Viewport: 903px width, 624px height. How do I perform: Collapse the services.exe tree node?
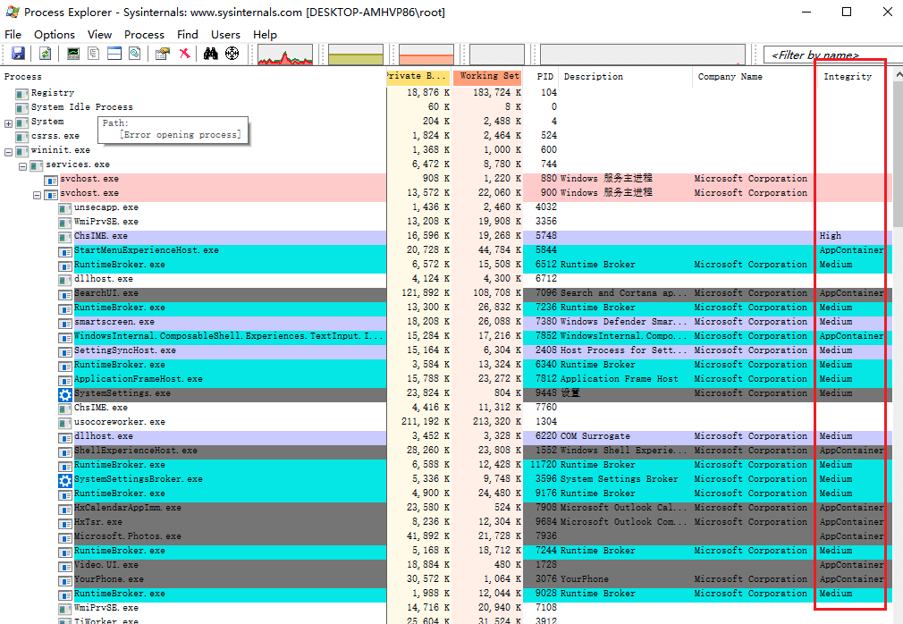22,166
